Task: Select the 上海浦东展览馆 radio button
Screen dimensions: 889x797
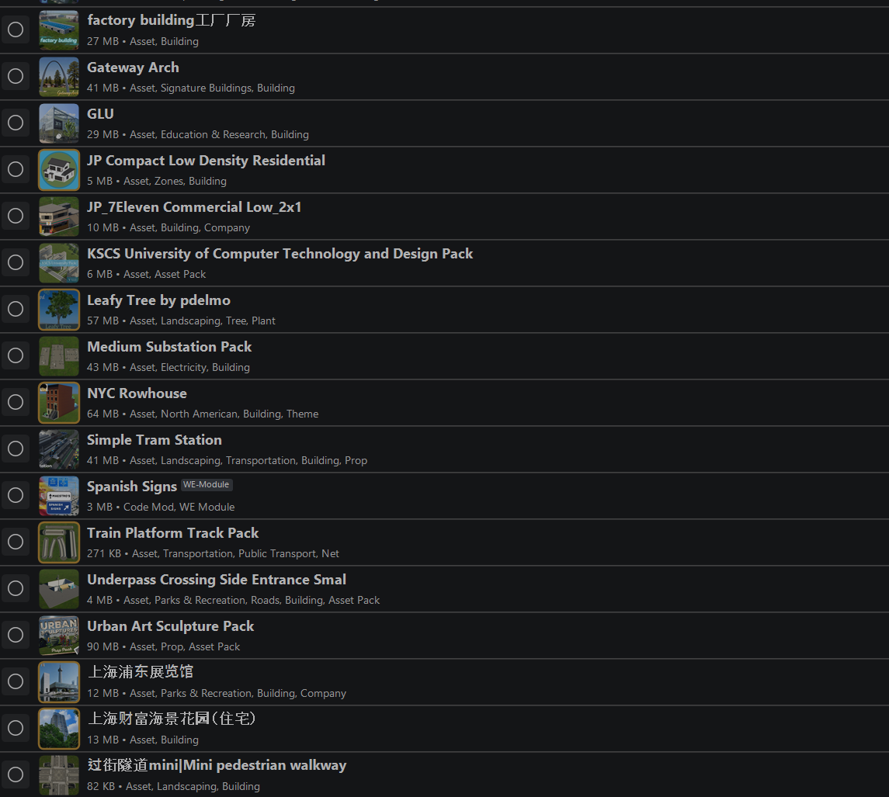Action: [16, 681]
